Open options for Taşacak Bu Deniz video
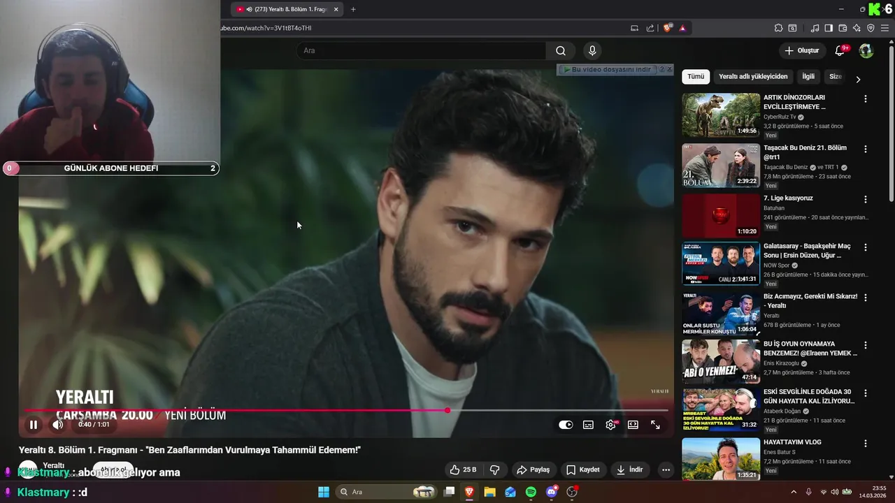The height and width of the screenshot is (503, 895). click(866, 150)
